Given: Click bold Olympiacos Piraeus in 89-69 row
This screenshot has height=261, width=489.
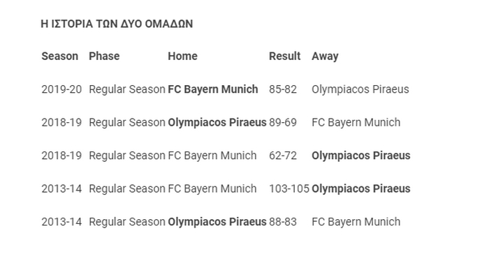Looking at the screenshot, I should 217,122.
